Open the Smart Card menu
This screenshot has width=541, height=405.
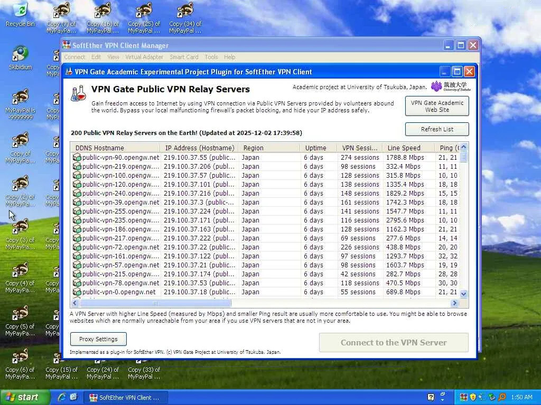[184, 57]
